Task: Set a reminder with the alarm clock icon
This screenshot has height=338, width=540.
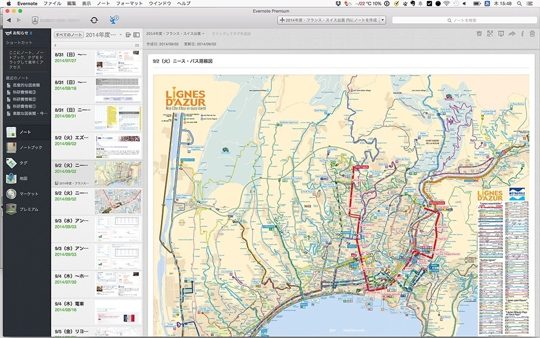Action: tap(480, 34)
